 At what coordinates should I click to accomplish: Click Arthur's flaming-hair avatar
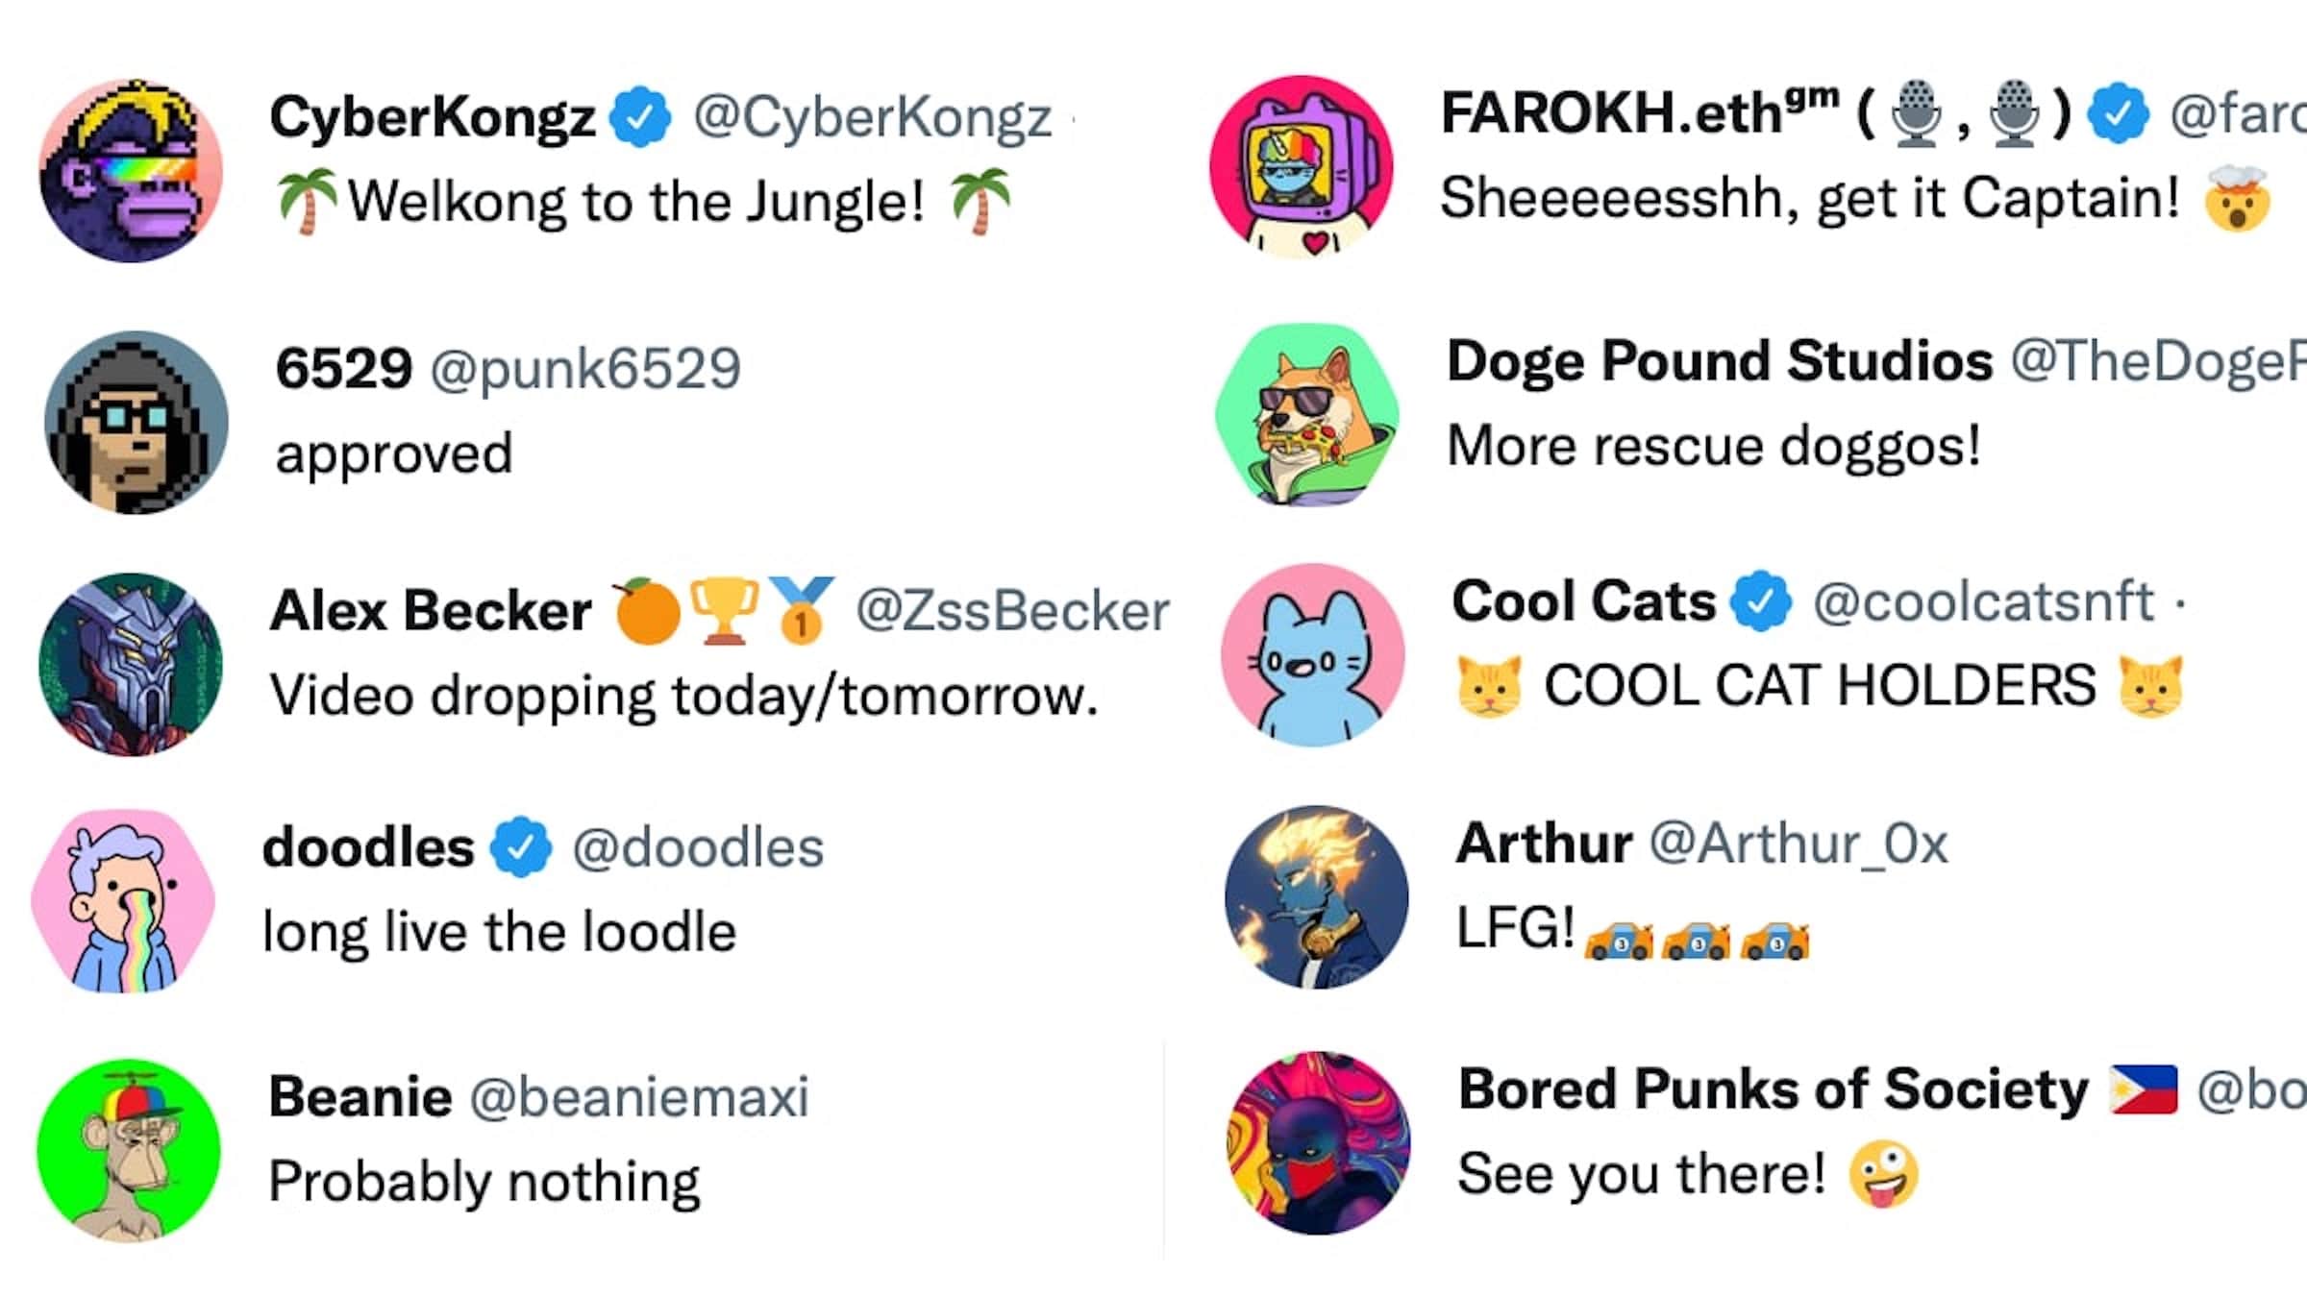click(x=1316, y=897)
